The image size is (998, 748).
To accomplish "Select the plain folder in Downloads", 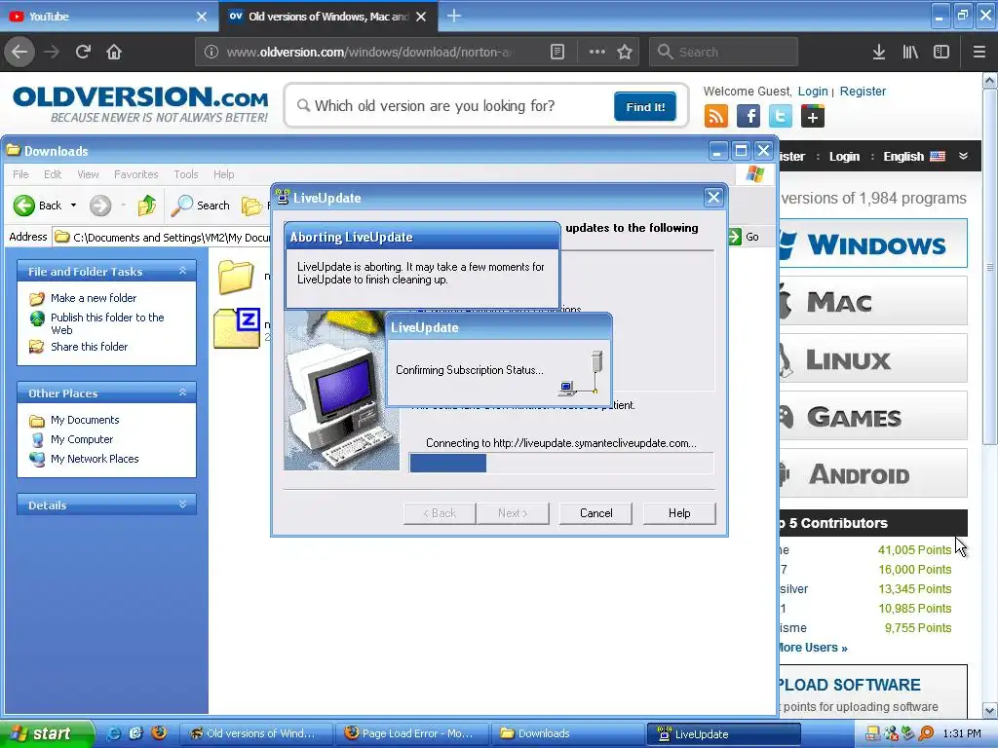I will (236, 277).
